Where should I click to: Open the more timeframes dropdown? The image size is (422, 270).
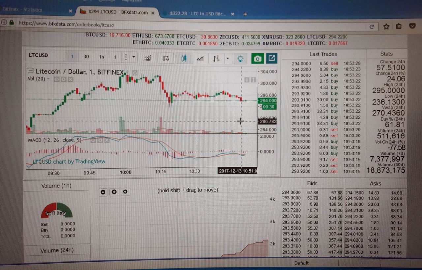(x=134, y=57)
